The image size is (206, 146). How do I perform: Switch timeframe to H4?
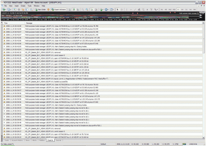pyautogui.click(x=182, y=10)
